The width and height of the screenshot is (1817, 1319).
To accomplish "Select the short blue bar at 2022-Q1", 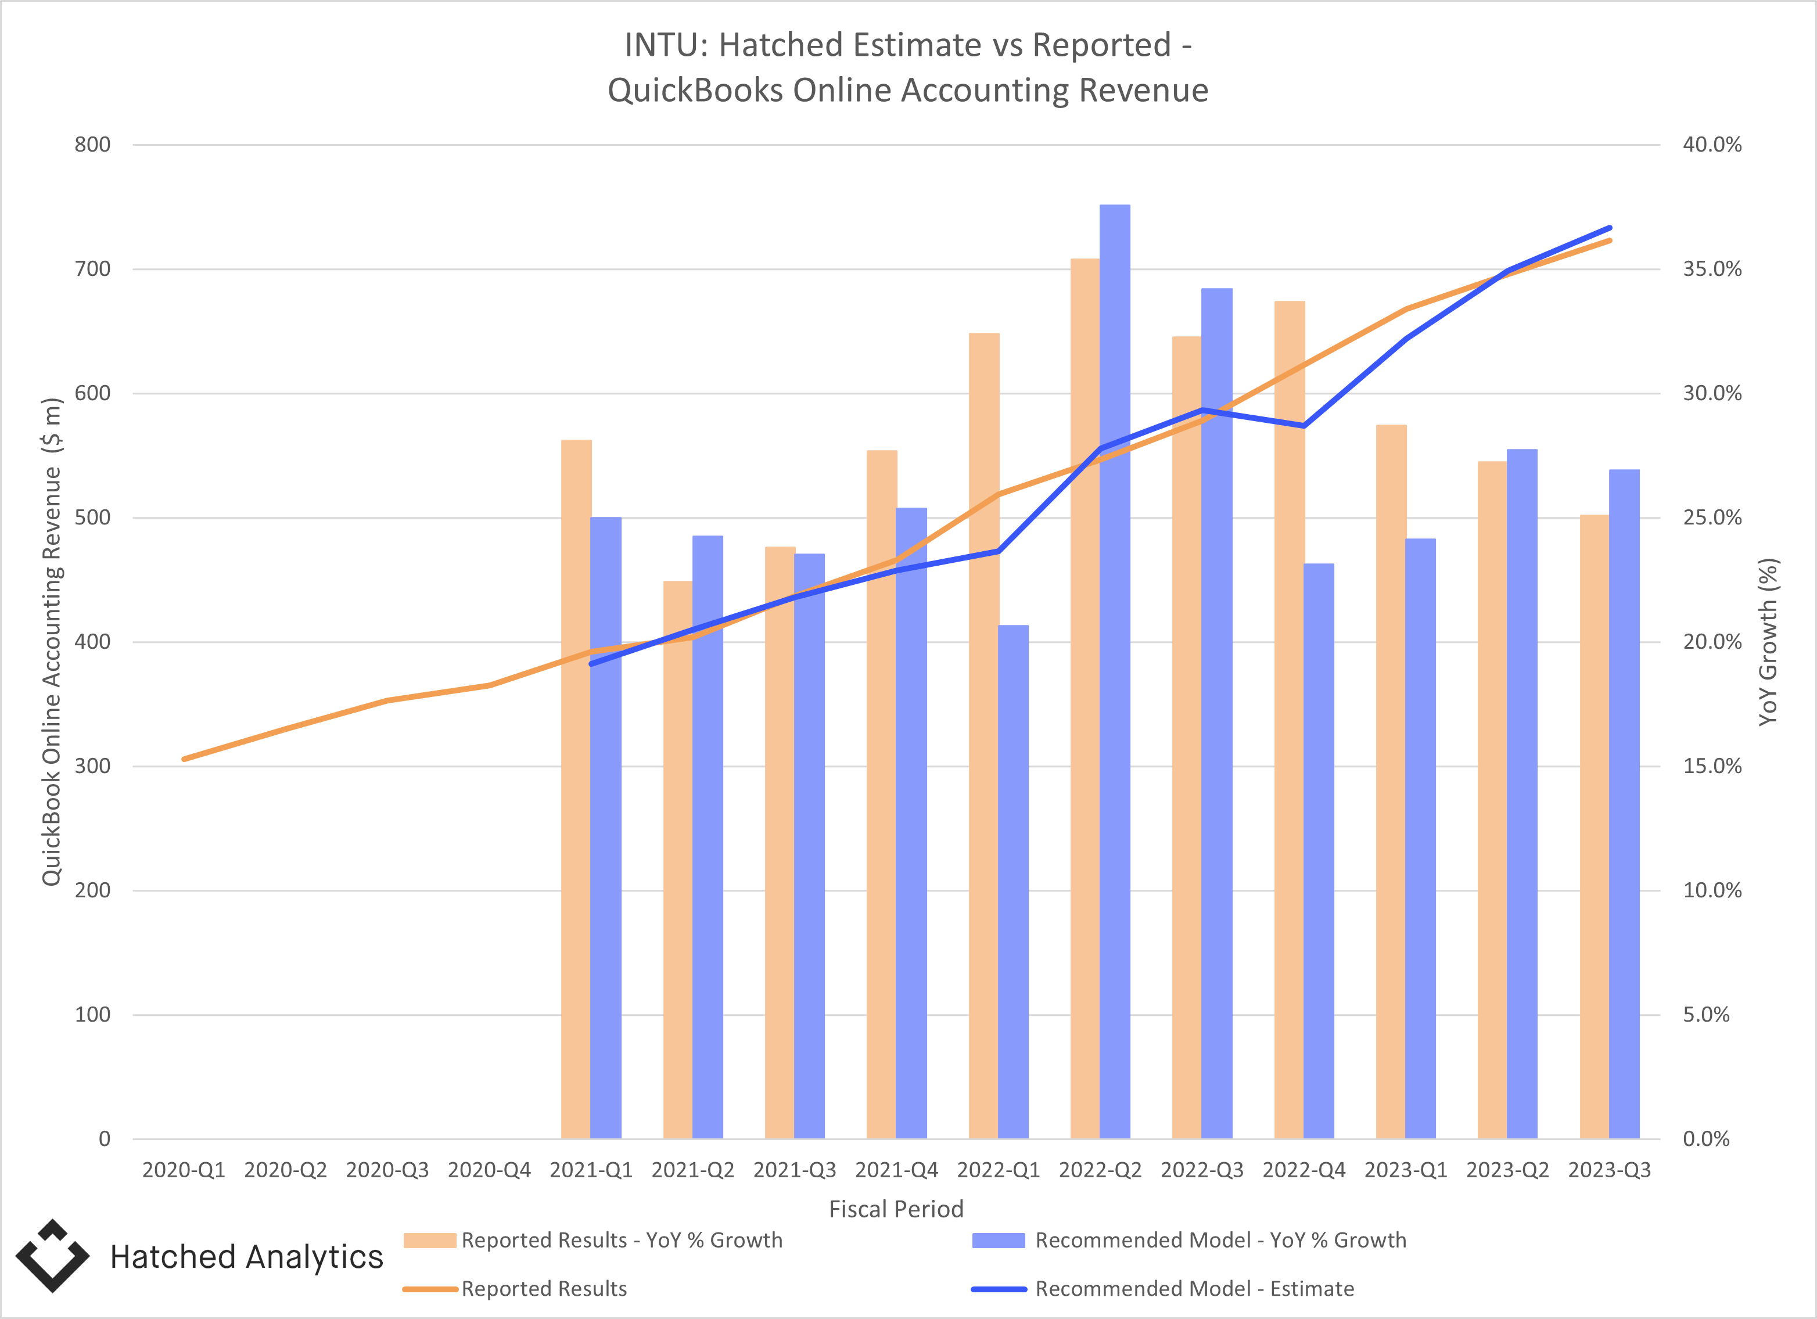I will (x=1014, y=882).
